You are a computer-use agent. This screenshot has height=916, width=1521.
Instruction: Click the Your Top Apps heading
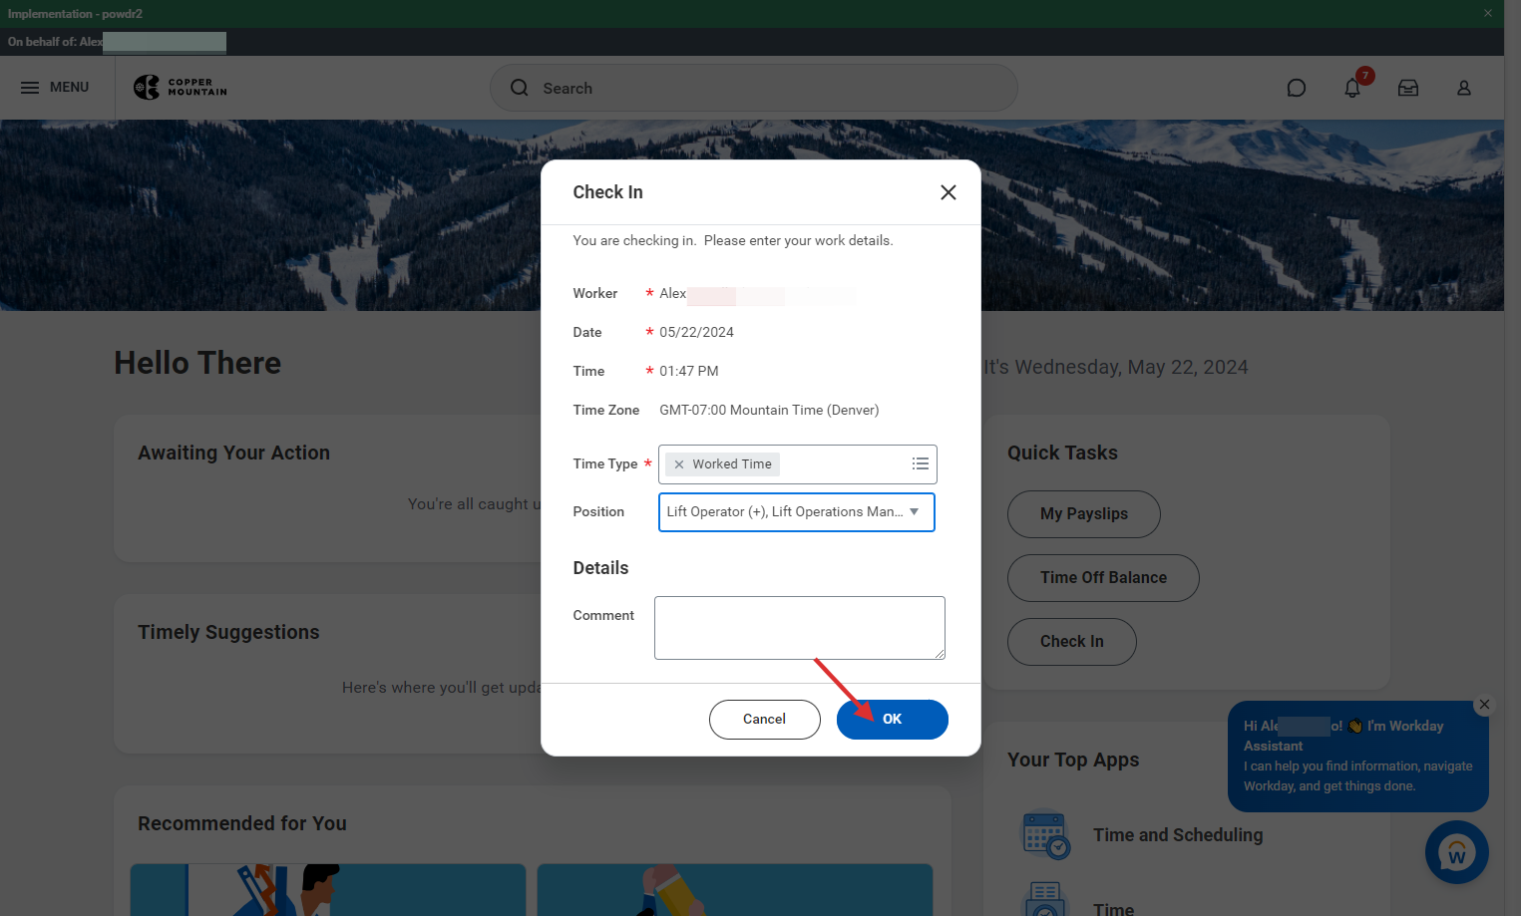click(1073, 761)
